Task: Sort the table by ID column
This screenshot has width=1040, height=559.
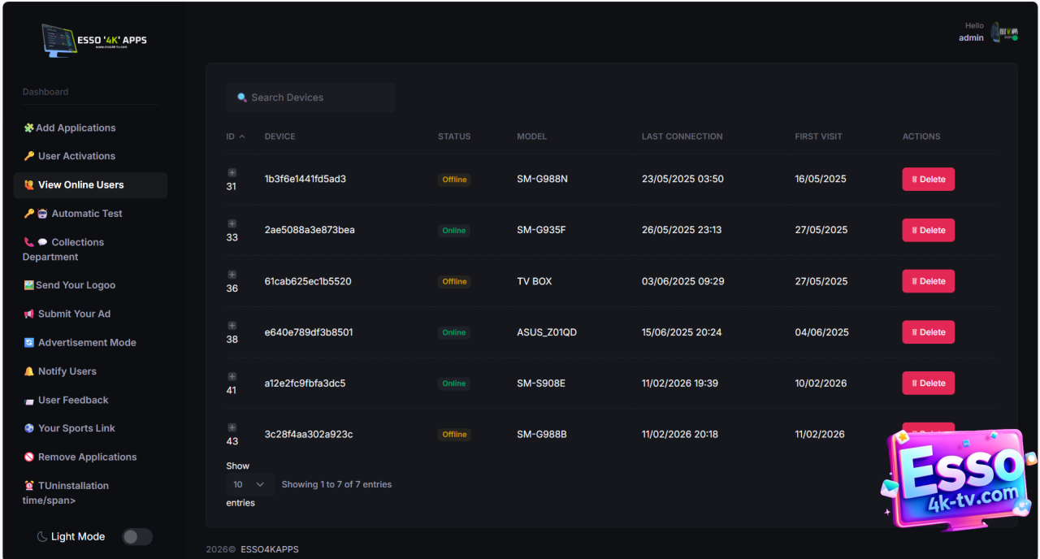Action: coord(235,136)
